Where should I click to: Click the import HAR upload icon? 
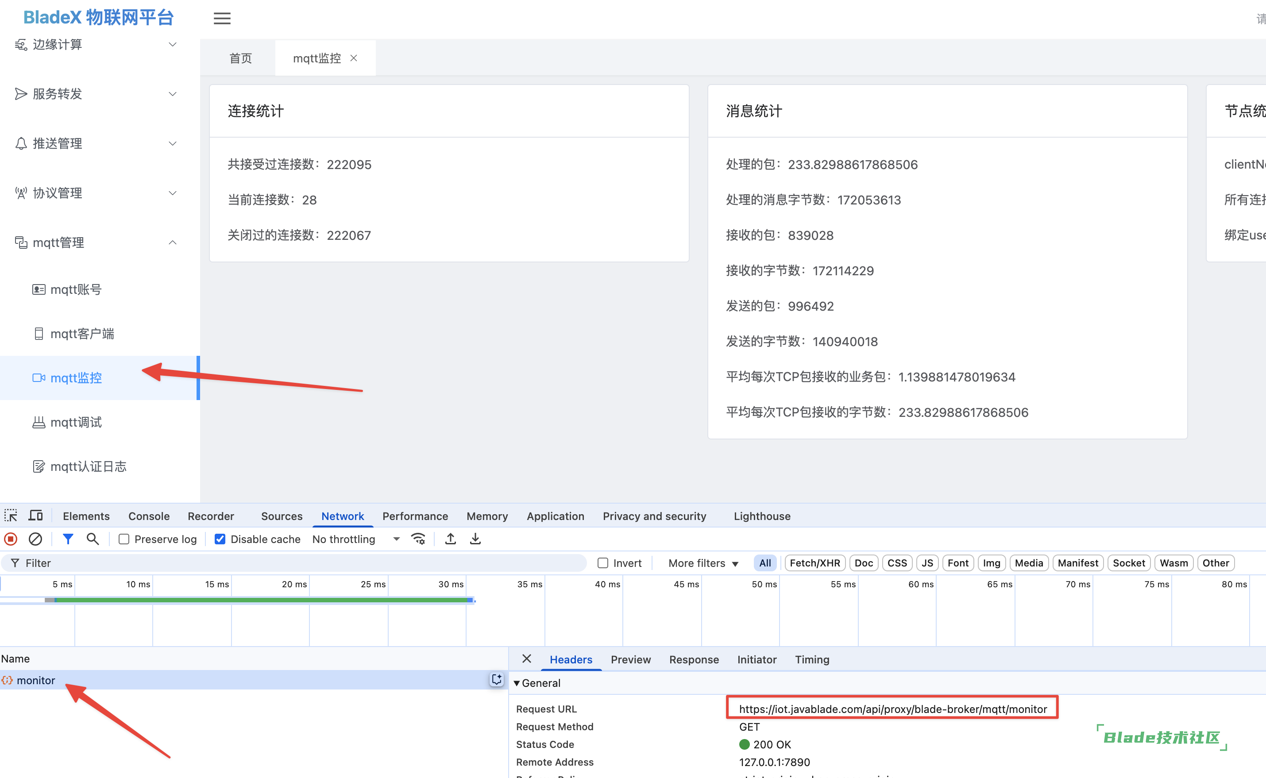click(450, 539)
